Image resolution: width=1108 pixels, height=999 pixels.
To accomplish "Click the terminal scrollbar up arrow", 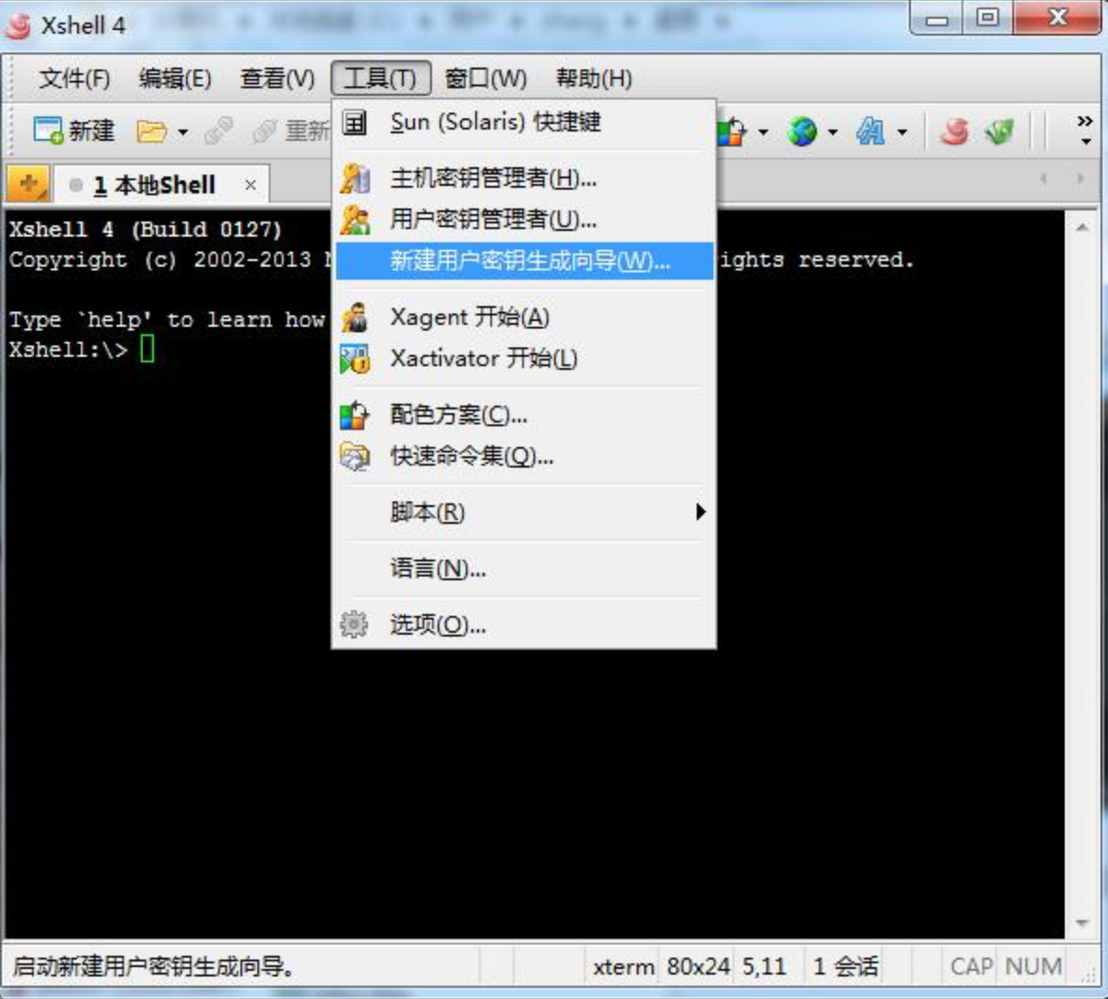I will tap(1083, 227).
